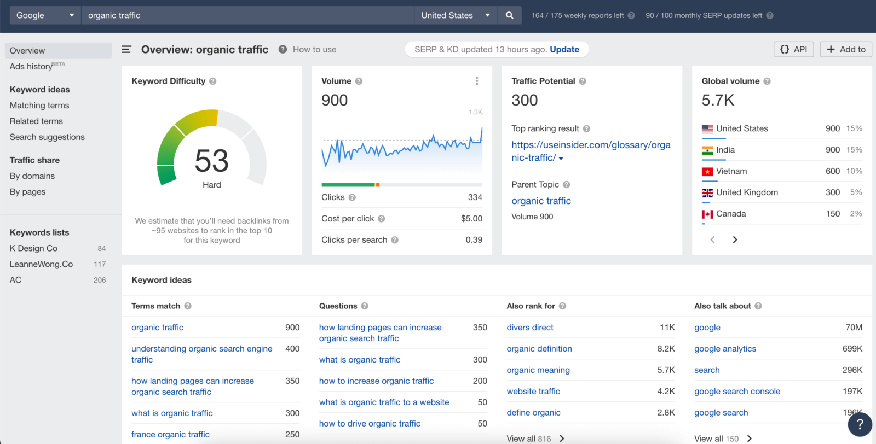Image resolution: width=876 pixels, height=444 pixels.
Task: Click the volume trend chart
Action: pyautogui.click(x=402, y=147)
